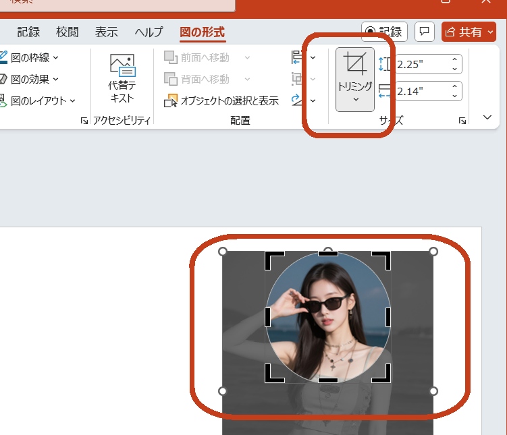Expand the 共有 button dropdown arrow

(491, 32)
